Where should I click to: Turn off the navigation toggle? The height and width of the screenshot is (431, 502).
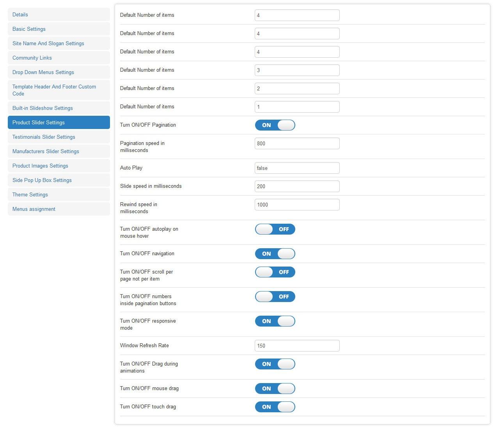pos(275,254)
